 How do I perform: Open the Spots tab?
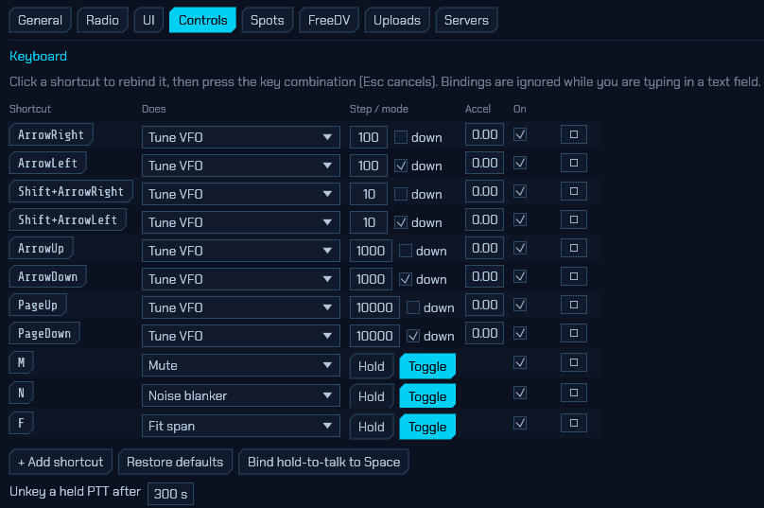(x=267, y=20)
